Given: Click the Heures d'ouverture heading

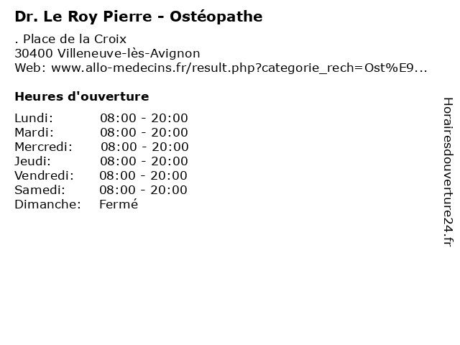Looking at the screenshot, I should 81,96.
